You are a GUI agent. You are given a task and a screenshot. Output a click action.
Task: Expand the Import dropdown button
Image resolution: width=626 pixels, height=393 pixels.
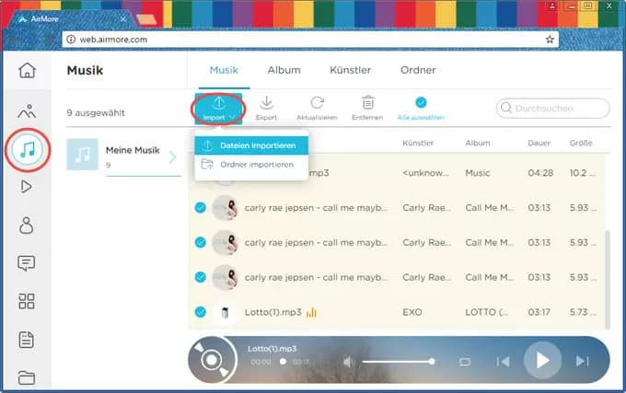click(218, 108)
